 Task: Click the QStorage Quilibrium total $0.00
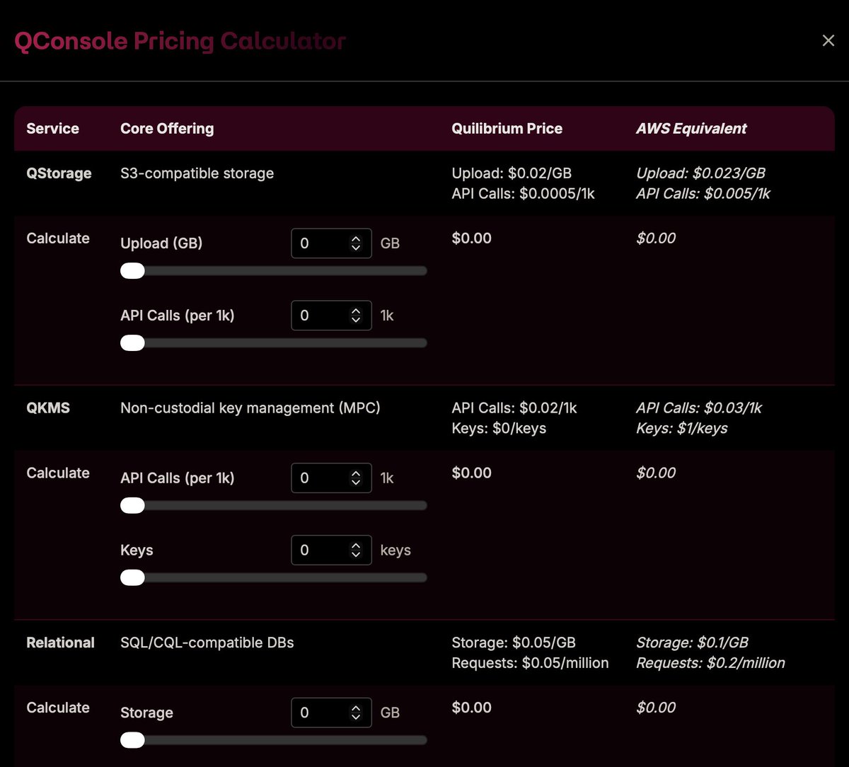tap(471, 238)
